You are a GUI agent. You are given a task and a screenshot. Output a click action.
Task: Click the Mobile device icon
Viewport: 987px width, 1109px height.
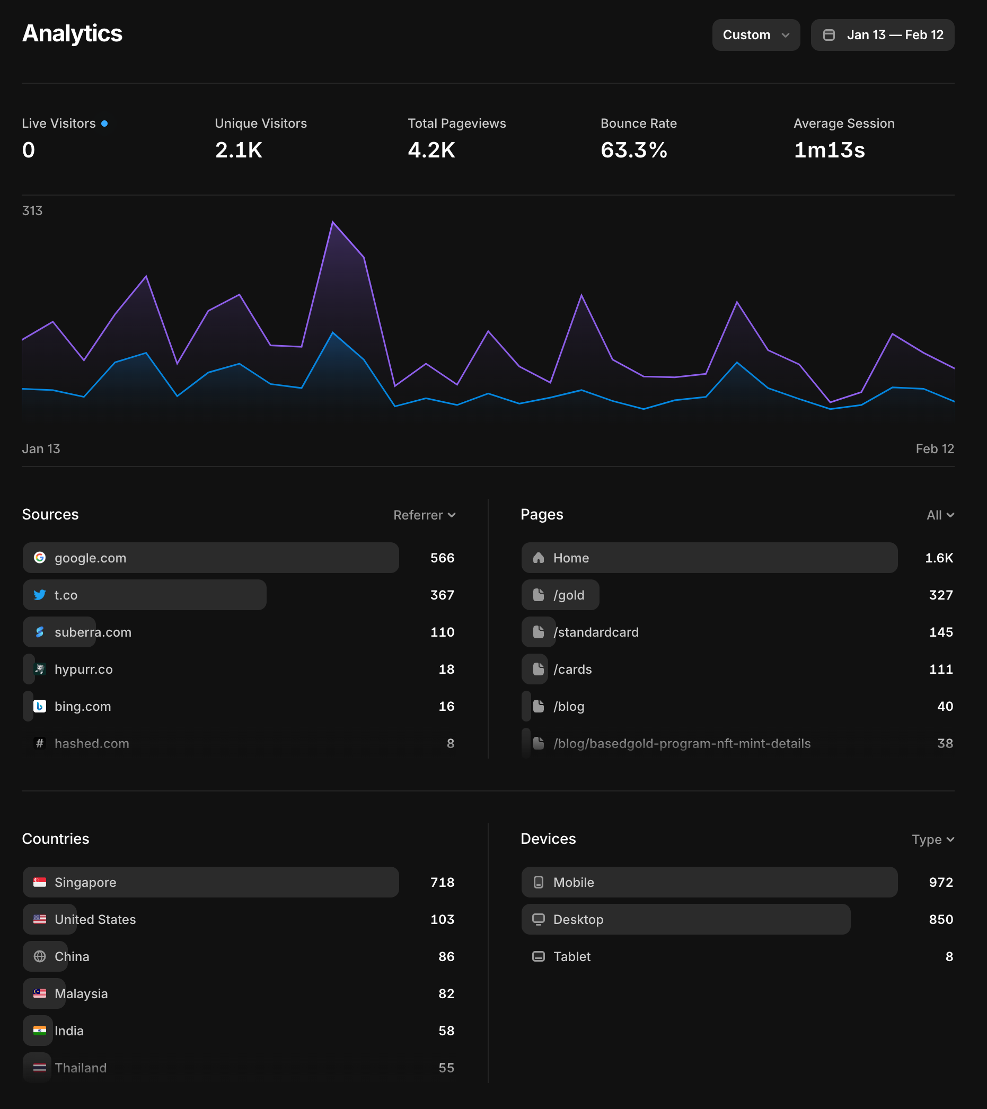[x=538, y=882]
